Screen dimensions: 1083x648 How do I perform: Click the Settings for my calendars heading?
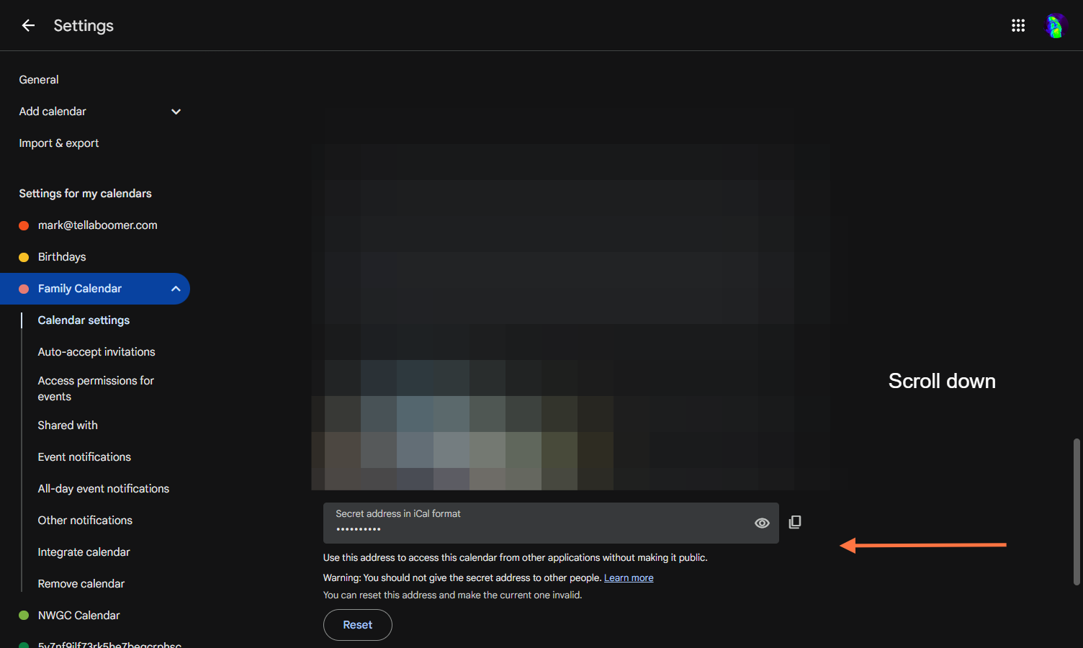(85, 194)
